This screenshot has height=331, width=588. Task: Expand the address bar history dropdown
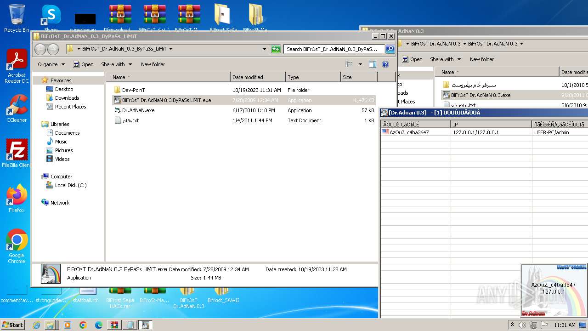click(264, 49)
